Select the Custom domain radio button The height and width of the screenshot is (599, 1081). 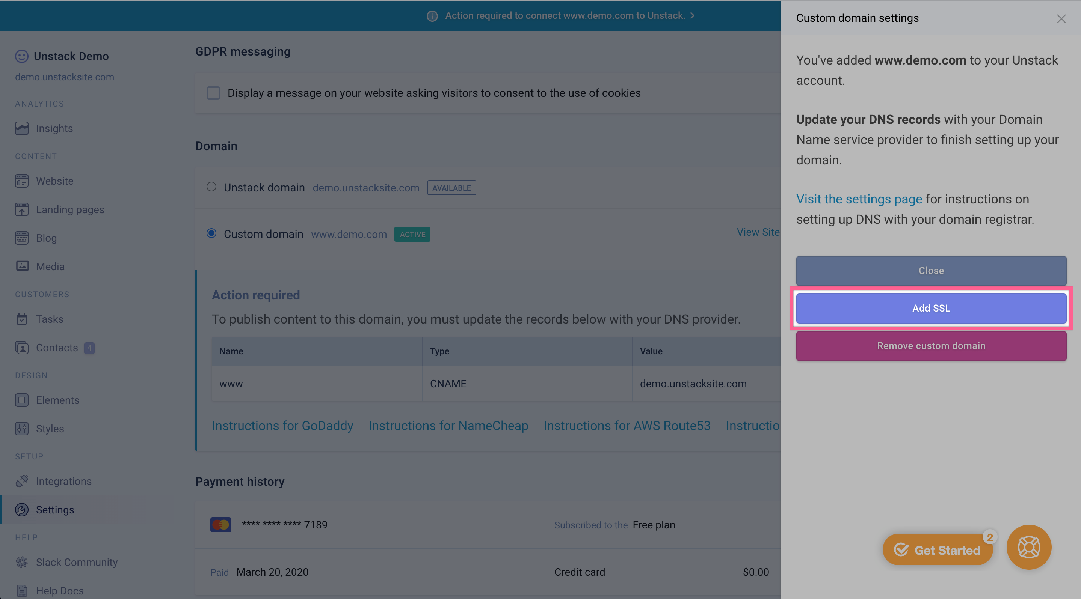(x=210, y=233)
